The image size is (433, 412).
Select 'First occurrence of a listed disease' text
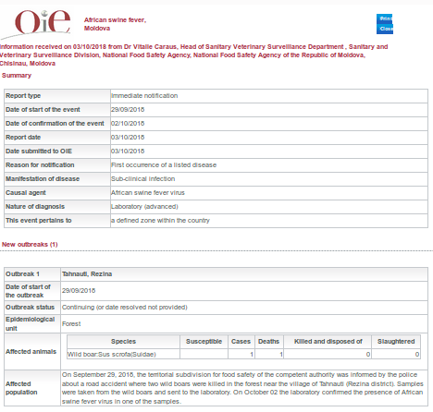164,165
